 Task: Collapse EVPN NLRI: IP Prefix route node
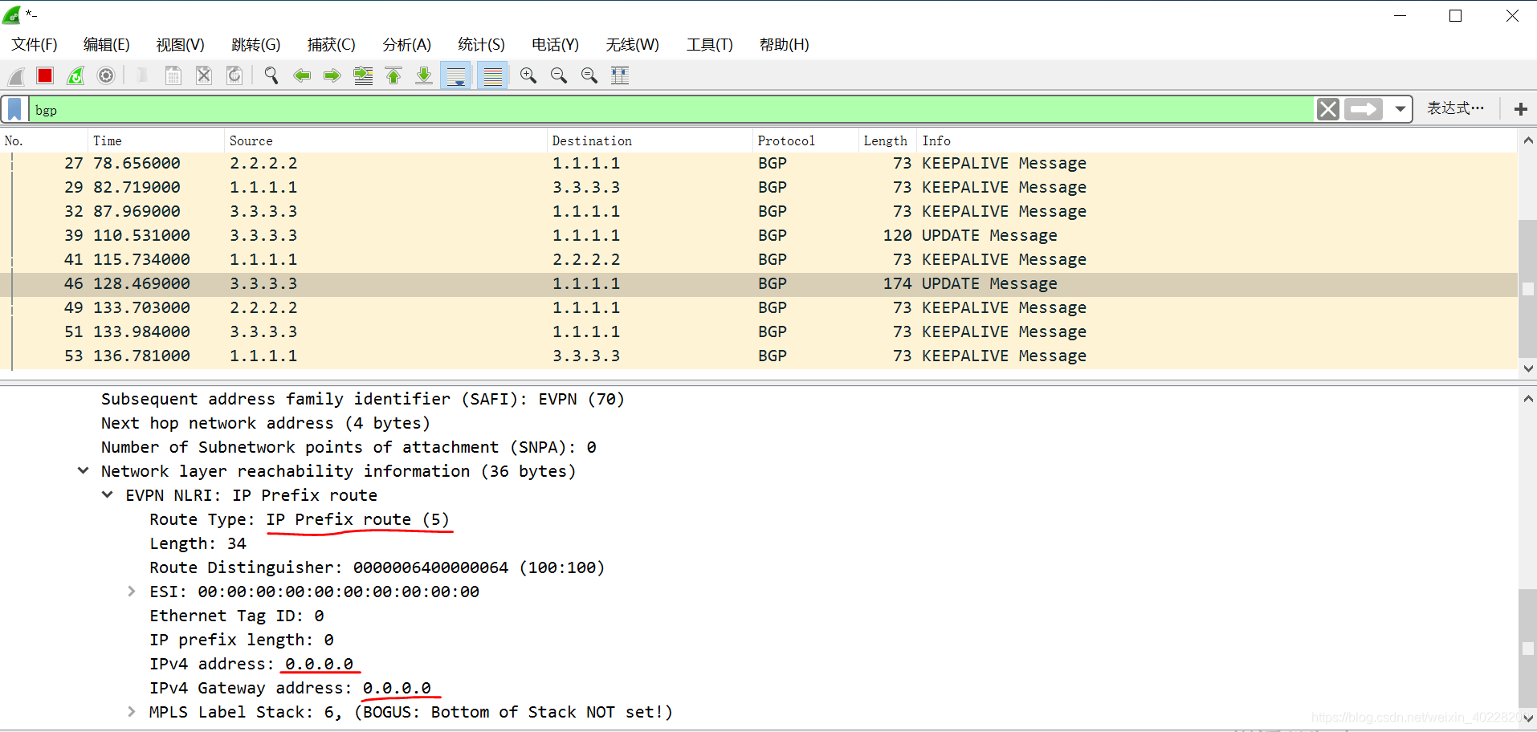point(107,494)
